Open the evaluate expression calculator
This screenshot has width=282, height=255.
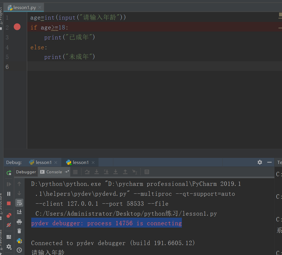147,172
